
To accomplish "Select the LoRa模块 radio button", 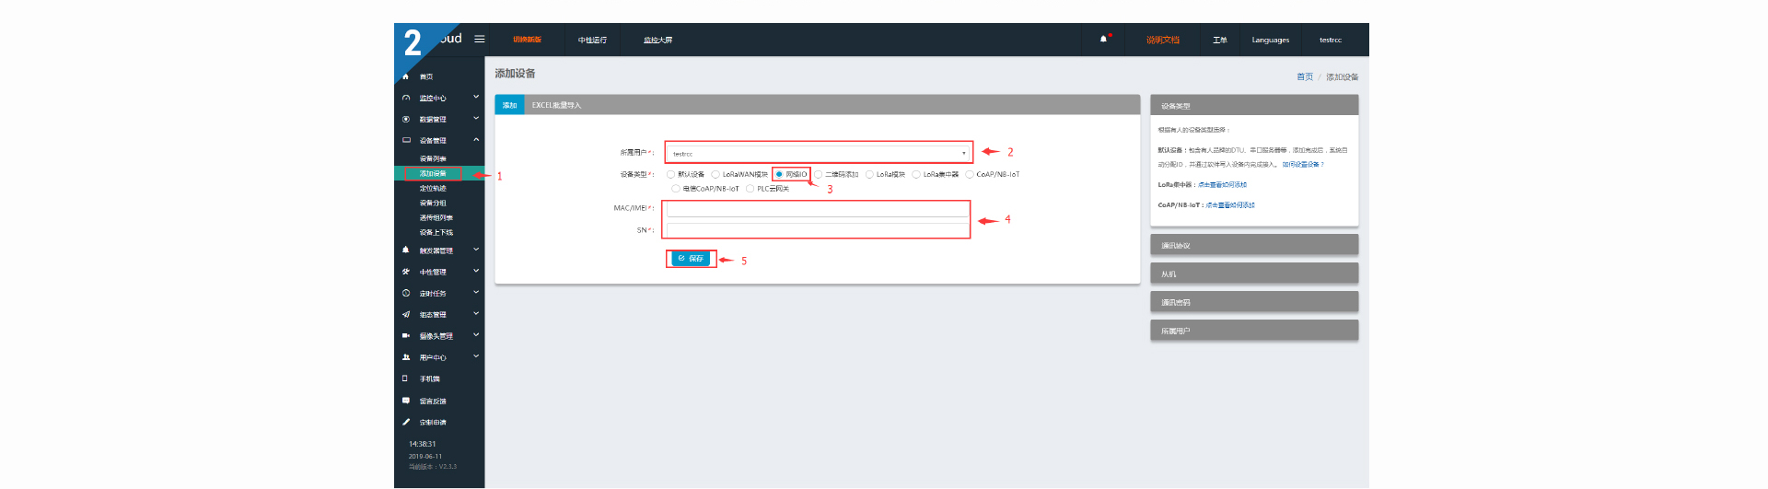I will coord(869,174).
